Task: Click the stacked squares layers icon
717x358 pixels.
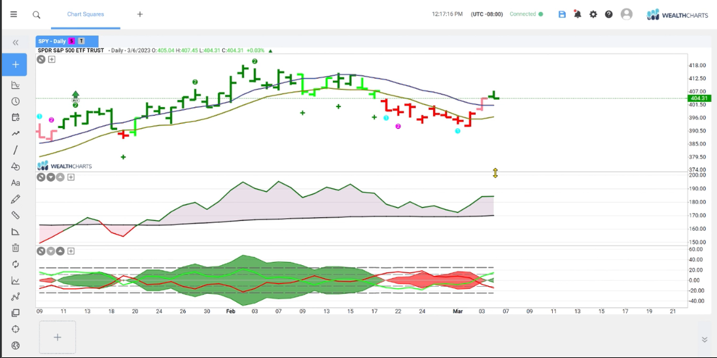Action: (16, 314)
